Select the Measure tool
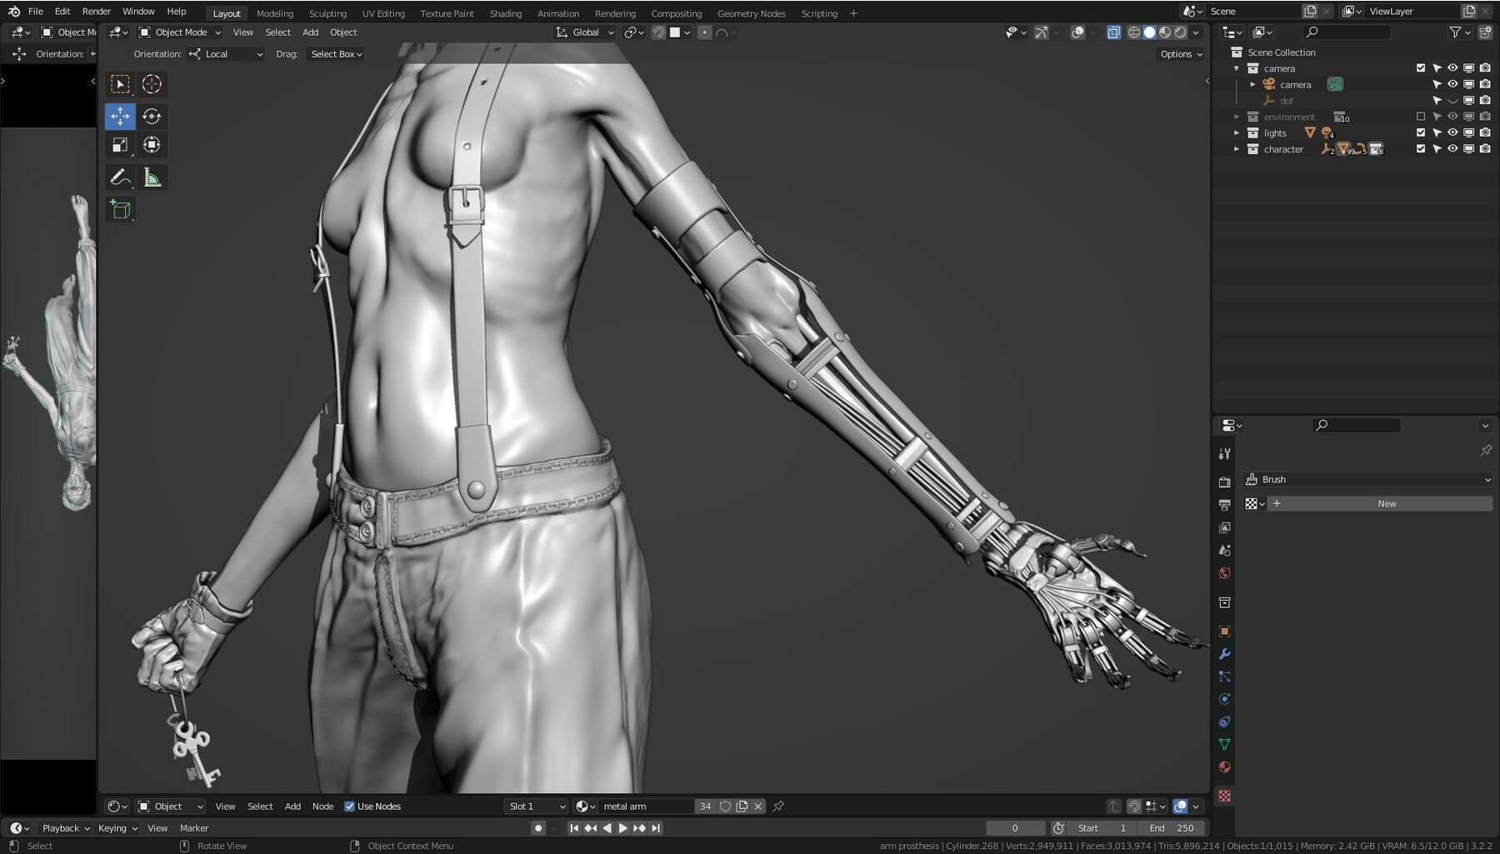Image resolution: width=1500 pixels, height=854 pixels. pyautogui.click(x=152, y=177)
